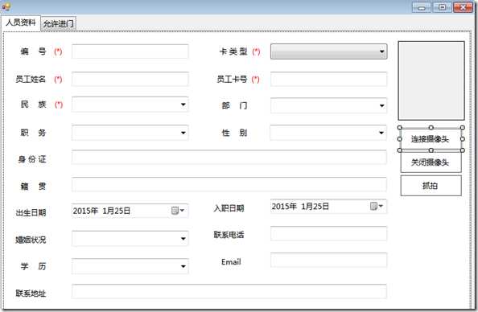Click the 联系地址 input field
The image size is (478, 312).
click(229, 291)
